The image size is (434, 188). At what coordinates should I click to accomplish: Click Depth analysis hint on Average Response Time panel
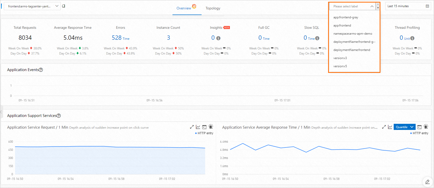344,128
